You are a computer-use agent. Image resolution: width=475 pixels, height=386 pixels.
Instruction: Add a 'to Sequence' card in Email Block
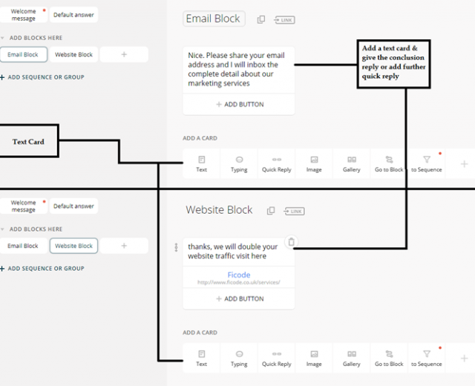pos(427,163)
